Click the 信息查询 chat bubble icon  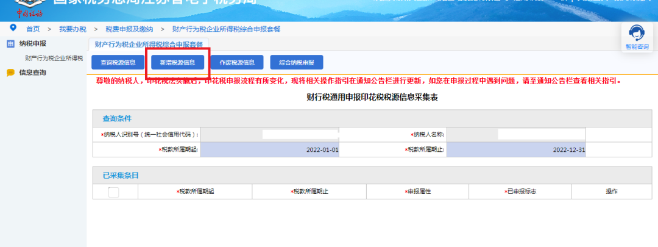point(10,73)
